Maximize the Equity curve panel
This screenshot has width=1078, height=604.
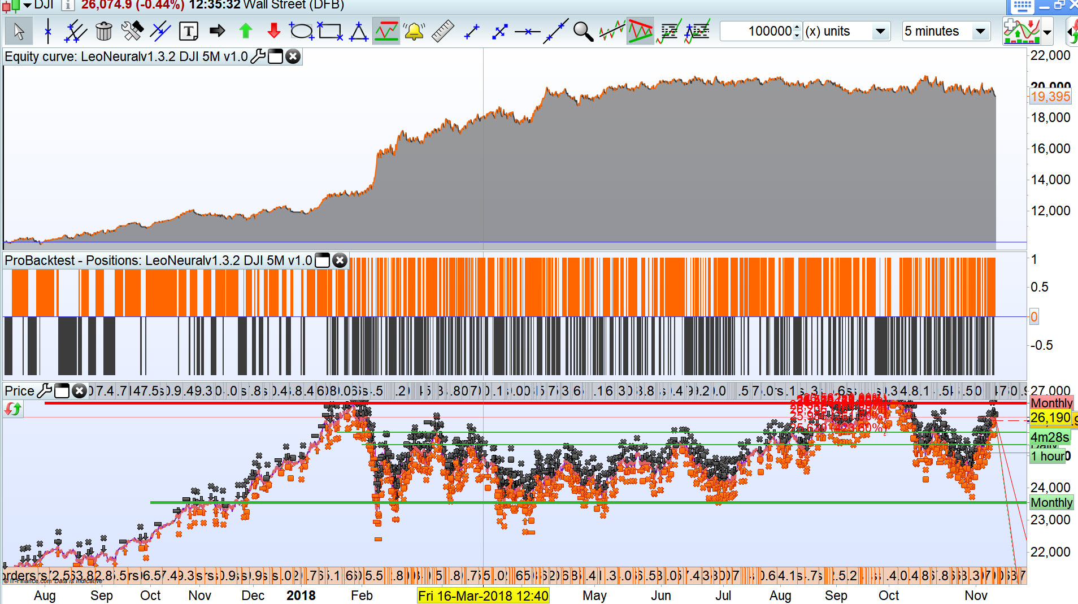(275, 57)
